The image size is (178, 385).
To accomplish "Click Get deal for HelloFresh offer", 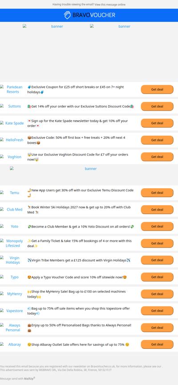I will 157,140.
